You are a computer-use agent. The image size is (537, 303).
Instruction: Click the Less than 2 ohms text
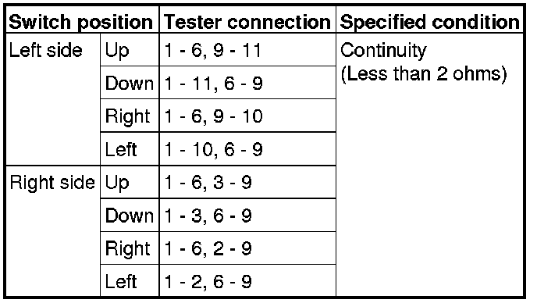(424, 74)
